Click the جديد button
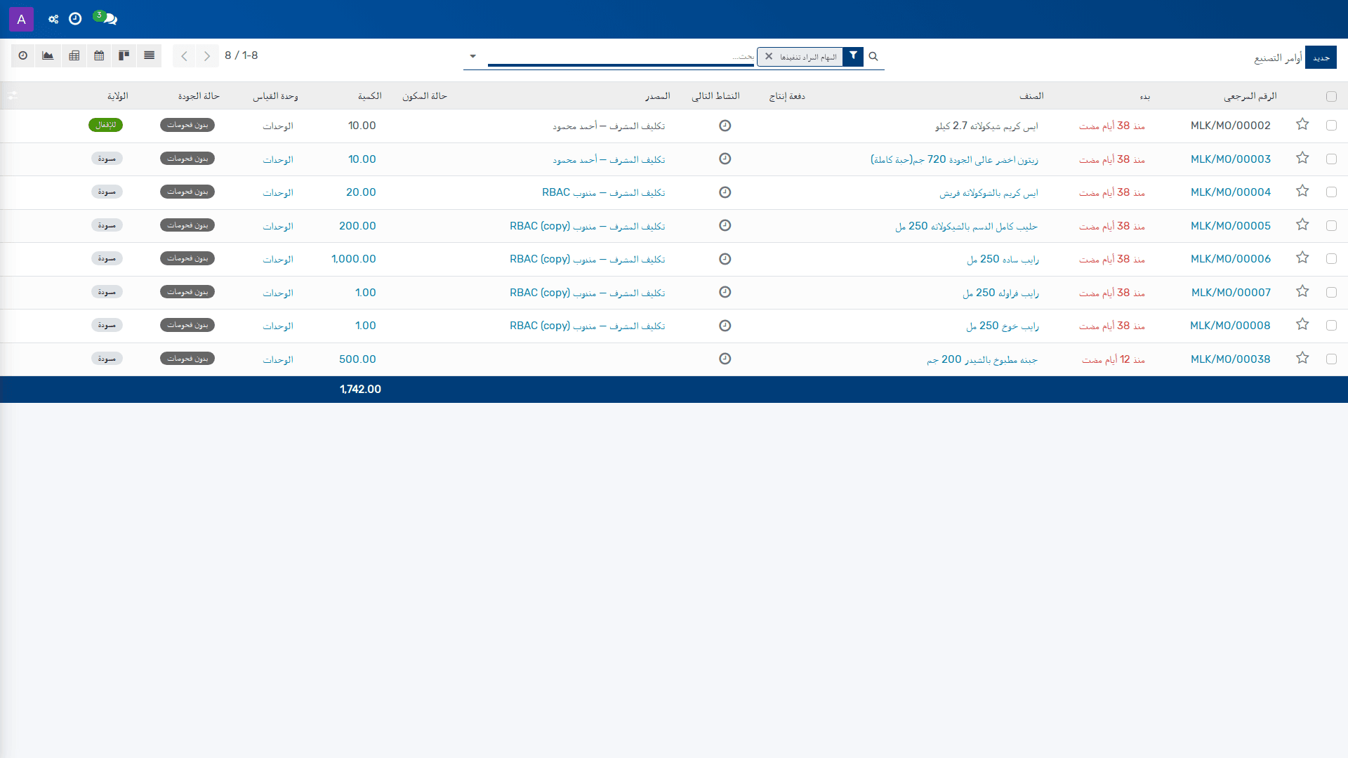The height and width of the screenshot is (758, 1348). pos(1321,58)
